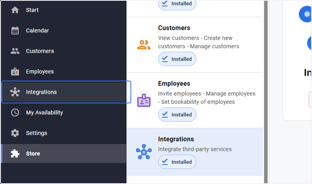
Task: Click the Integrations hub icon in sidebar
Action: [15, 92]
